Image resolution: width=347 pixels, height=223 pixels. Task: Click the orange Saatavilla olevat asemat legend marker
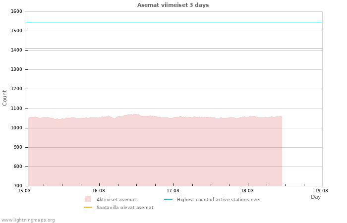point(88,208)
